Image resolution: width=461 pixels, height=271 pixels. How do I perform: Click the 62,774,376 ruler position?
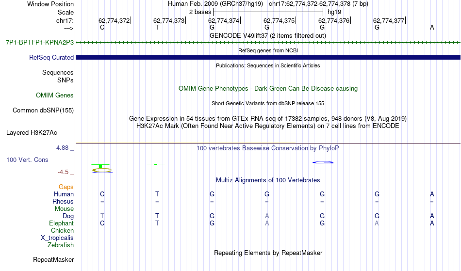point(334,20)
